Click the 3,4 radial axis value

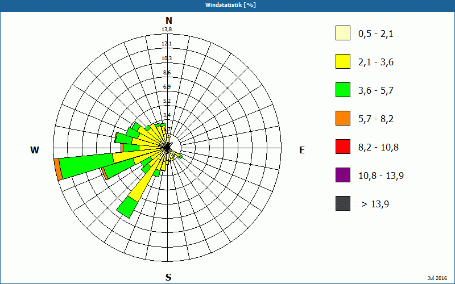pyautogui.click(x=167, y=115)
